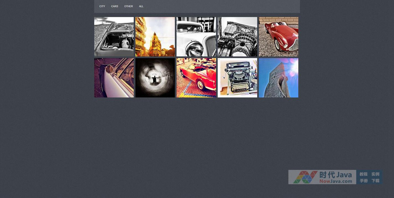Click the 下载 download link

[x=375, y=181]
